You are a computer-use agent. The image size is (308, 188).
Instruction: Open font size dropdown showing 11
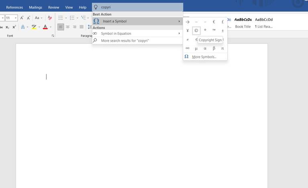pyautogui.click(x=16, y=18)
